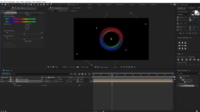This screenshot has height=112, width=200.
Task: Enable motion blur icon in timeline
Action: tap(85, 74)
